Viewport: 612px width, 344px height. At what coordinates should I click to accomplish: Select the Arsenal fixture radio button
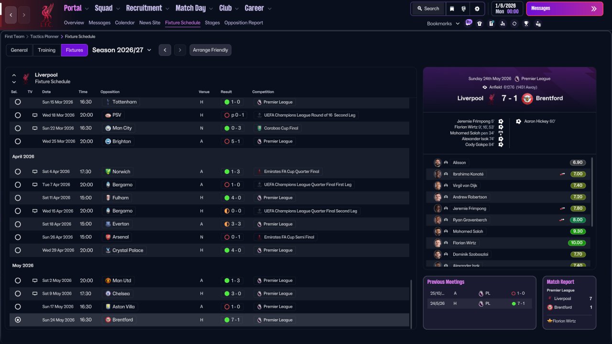(18, 237)
